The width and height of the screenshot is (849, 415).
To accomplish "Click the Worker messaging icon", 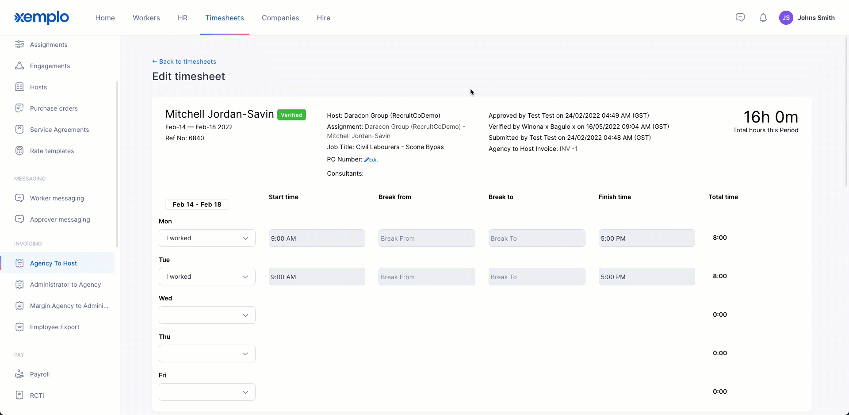I will [x=19, y=198].
